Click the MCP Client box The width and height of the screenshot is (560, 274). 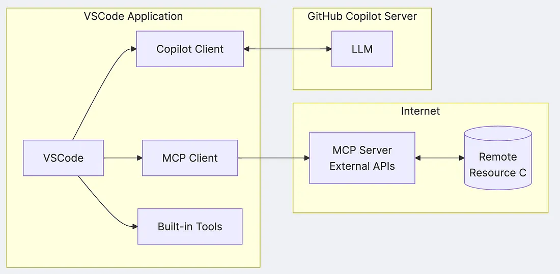click(190, 158)
